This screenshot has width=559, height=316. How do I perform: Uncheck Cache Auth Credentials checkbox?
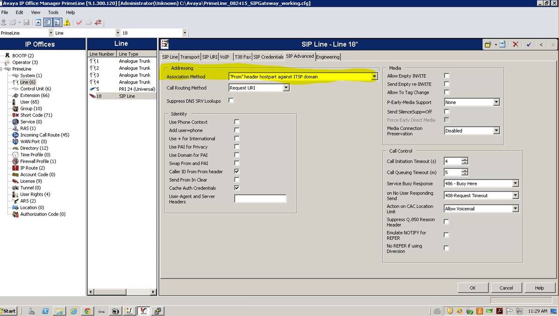(x=236, y=188)
